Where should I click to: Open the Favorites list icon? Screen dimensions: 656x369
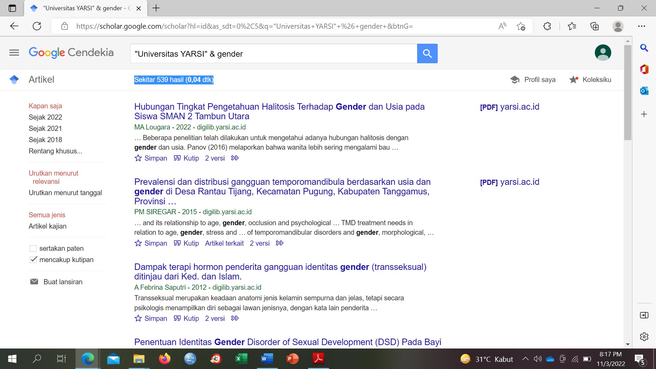pyautogui.click(x=572, y=26)
